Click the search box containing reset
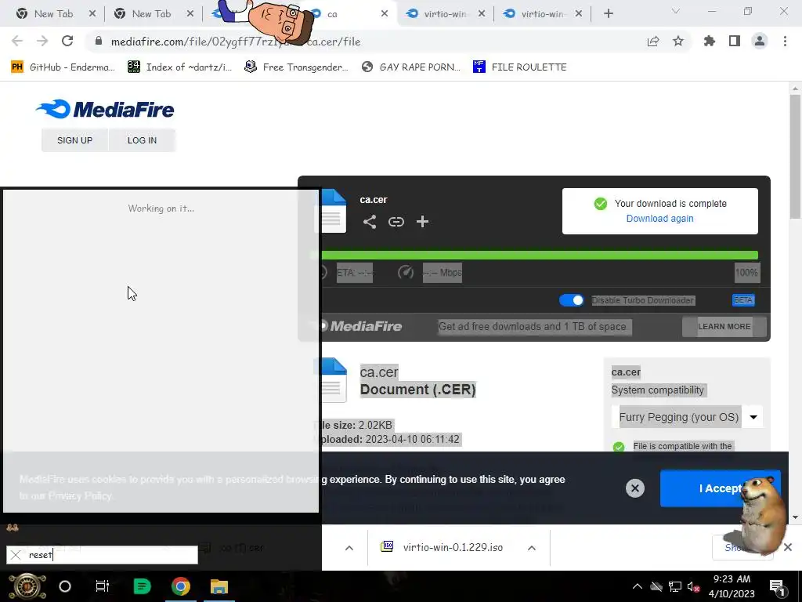The image size is (802, 602). point(102,555)
